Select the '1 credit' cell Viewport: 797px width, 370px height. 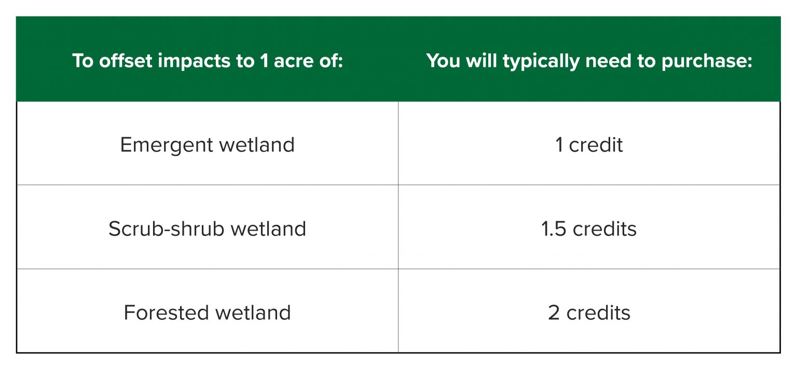(x=589, y=144)
